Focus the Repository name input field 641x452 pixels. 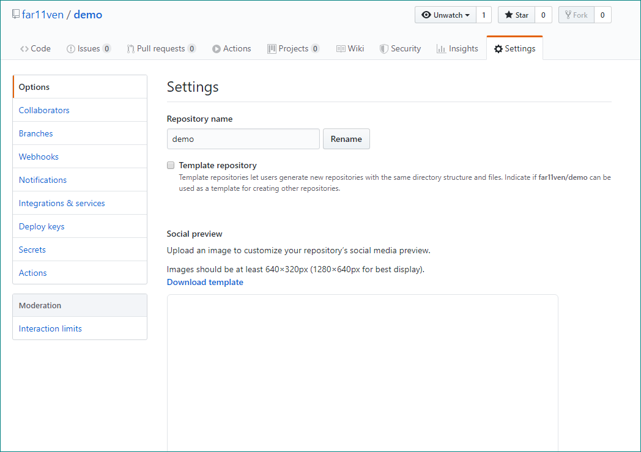243,139
